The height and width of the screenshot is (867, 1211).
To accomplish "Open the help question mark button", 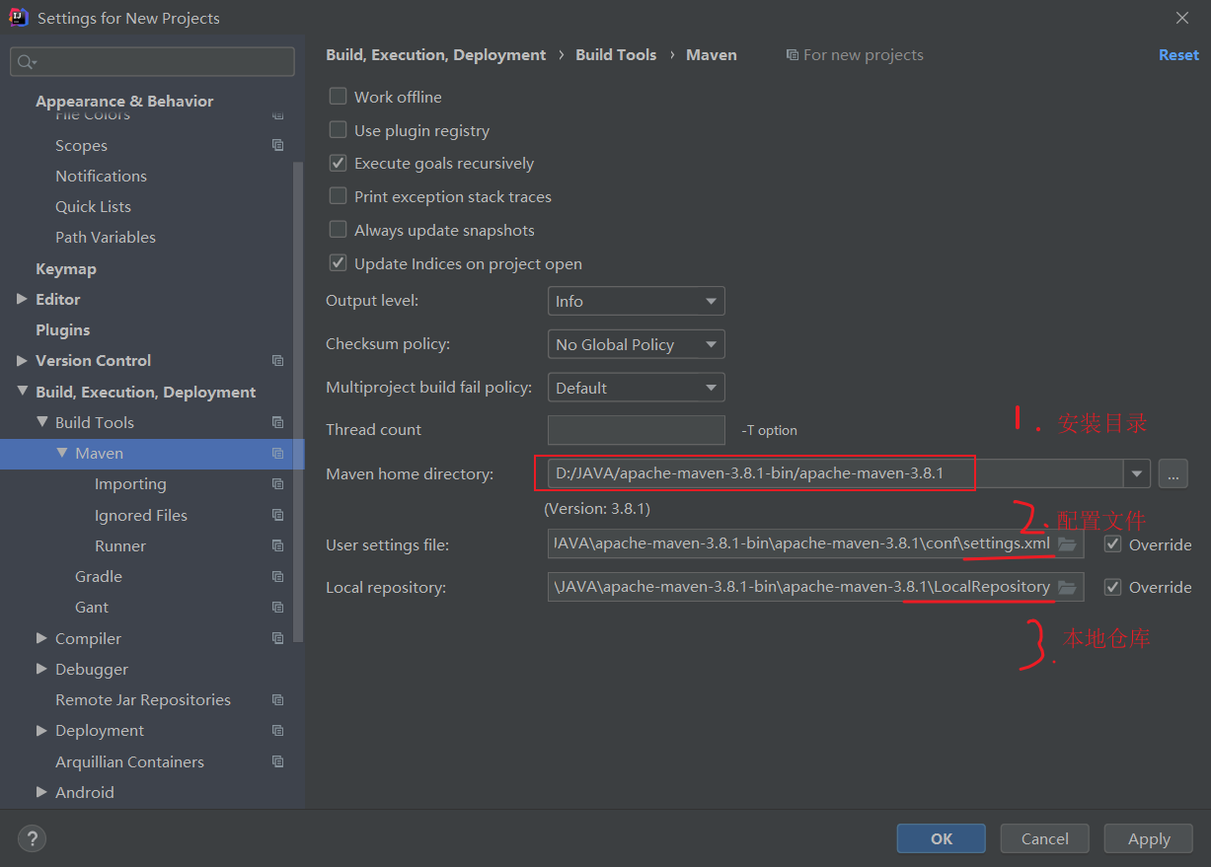I will tap(33, 839).
